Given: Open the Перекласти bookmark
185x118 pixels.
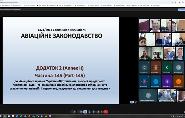Looking at the screenshot, I should click(6, 5).
